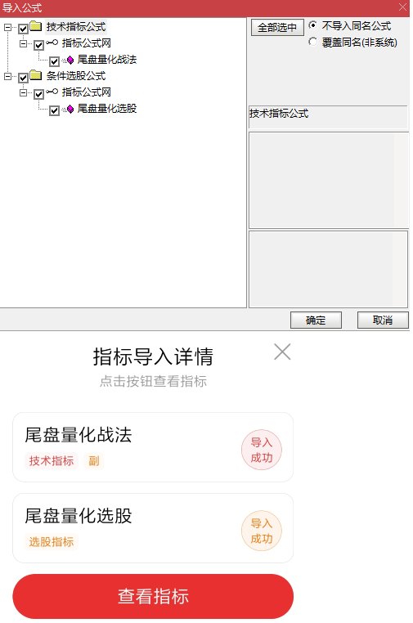Uncheck the 技术指标公式 checkbox
Viewport: 413px width, 623px height.
(23, 29)
